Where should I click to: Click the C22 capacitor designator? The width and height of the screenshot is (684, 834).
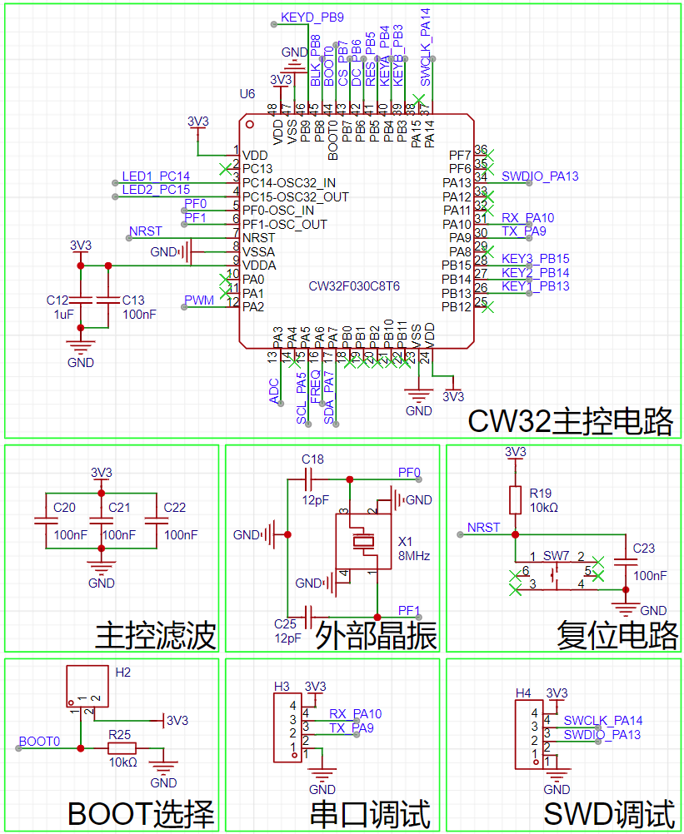point(175,508)
